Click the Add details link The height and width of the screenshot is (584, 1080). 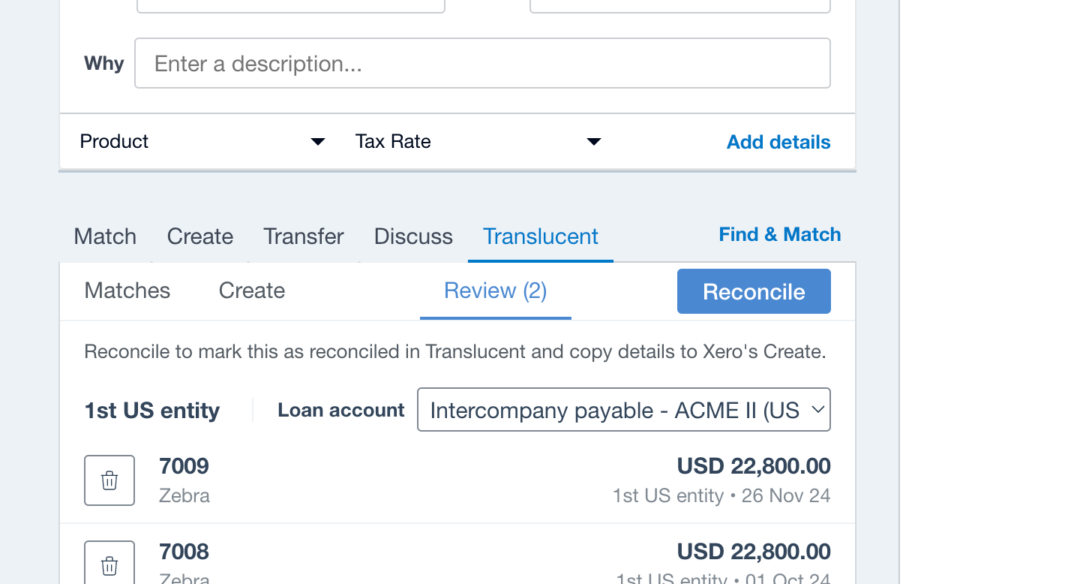[x=778, y=142]
